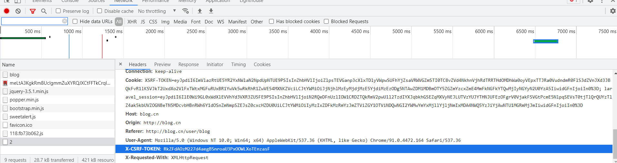Select the request named 2
617x163 pixels.
pos(57,142)
